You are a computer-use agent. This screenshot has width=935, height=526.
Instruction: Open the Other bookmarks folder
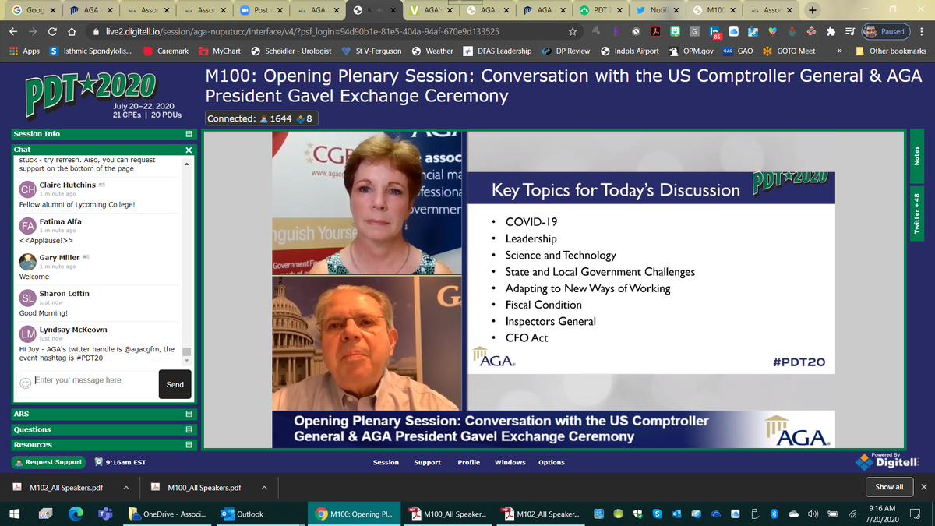point(892,51)
